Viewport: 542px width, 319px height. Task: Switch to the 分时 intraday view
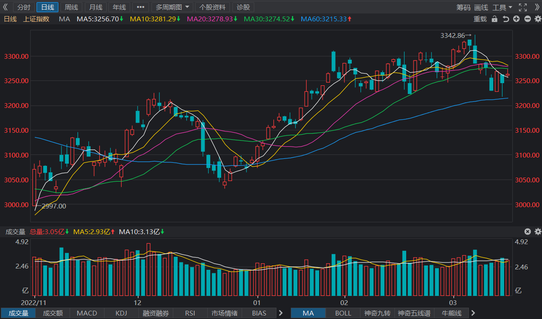tap(24, 7)
